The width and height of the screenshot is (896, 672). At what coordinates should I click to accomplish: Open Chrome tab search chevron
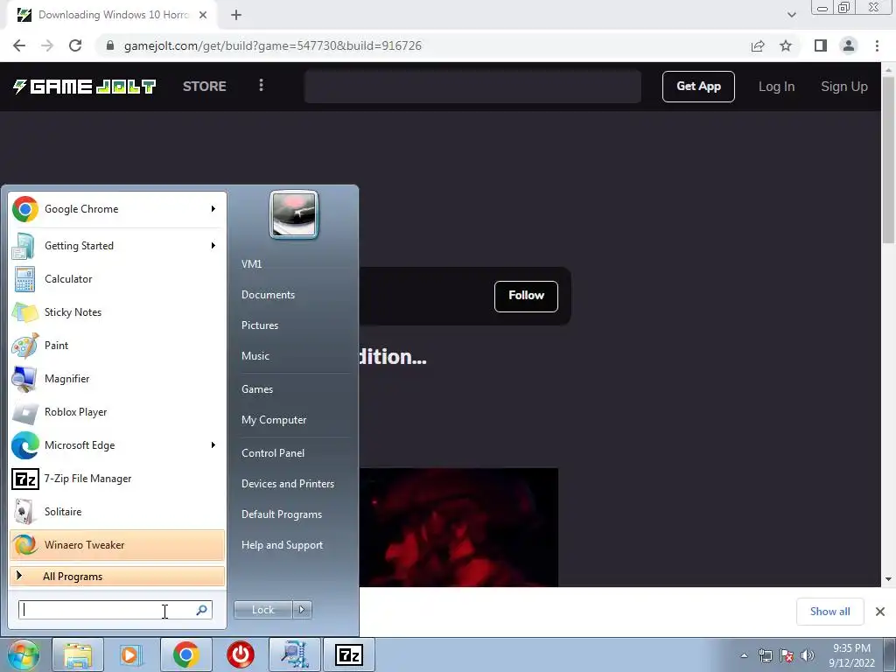point(791,16)
